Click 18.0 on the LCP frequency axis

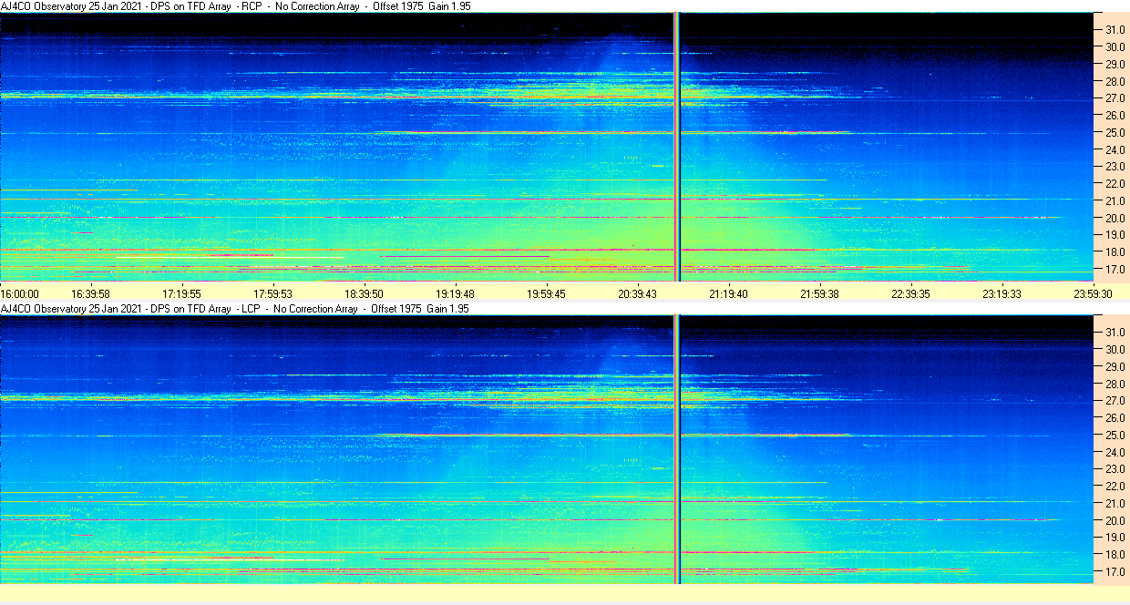pos(1115,555)
